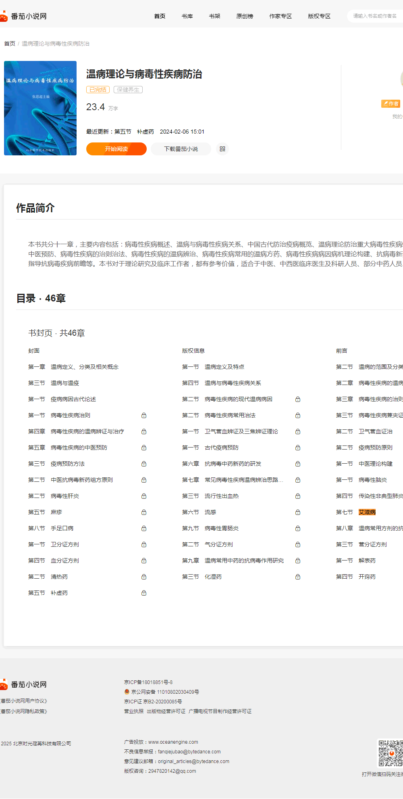Focus the book title search field
This screenshot has height=799, width=403.
(375, 16)
